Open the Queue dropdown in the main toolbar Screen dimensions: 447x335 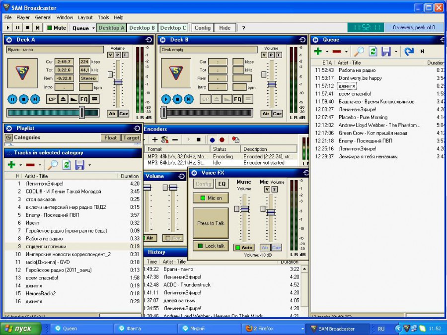[83, 28]
